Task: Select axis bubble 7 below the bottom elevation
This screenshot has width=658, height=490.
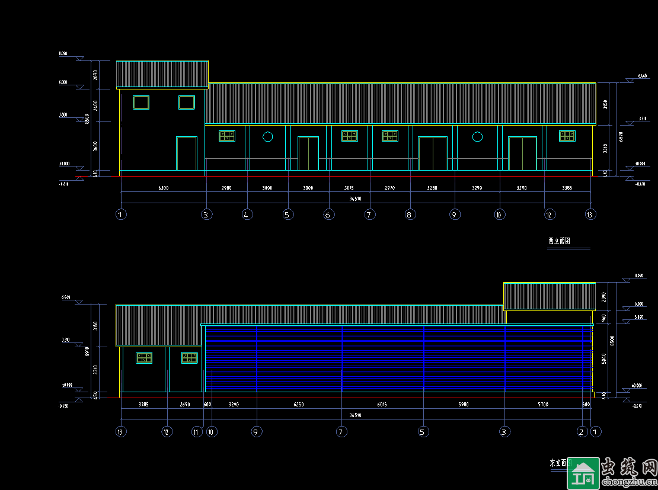Action: 341,432
